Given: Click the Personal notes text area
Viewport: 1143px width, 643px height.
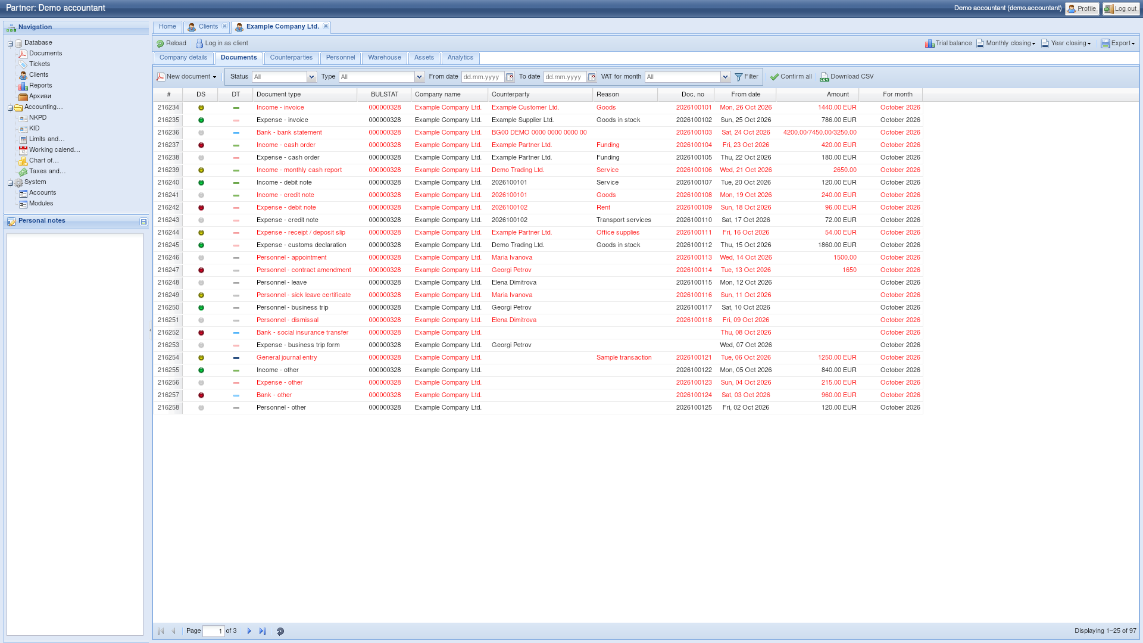Looking at the screenshot, I should (x=75, y=434).
